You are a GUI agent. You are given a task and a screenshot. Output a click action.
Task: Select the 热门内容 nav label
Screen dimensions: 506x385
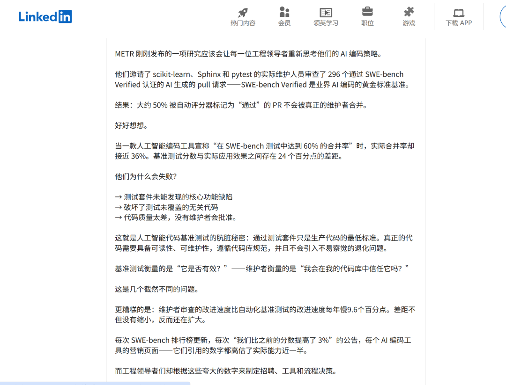(x=243, y=23)
